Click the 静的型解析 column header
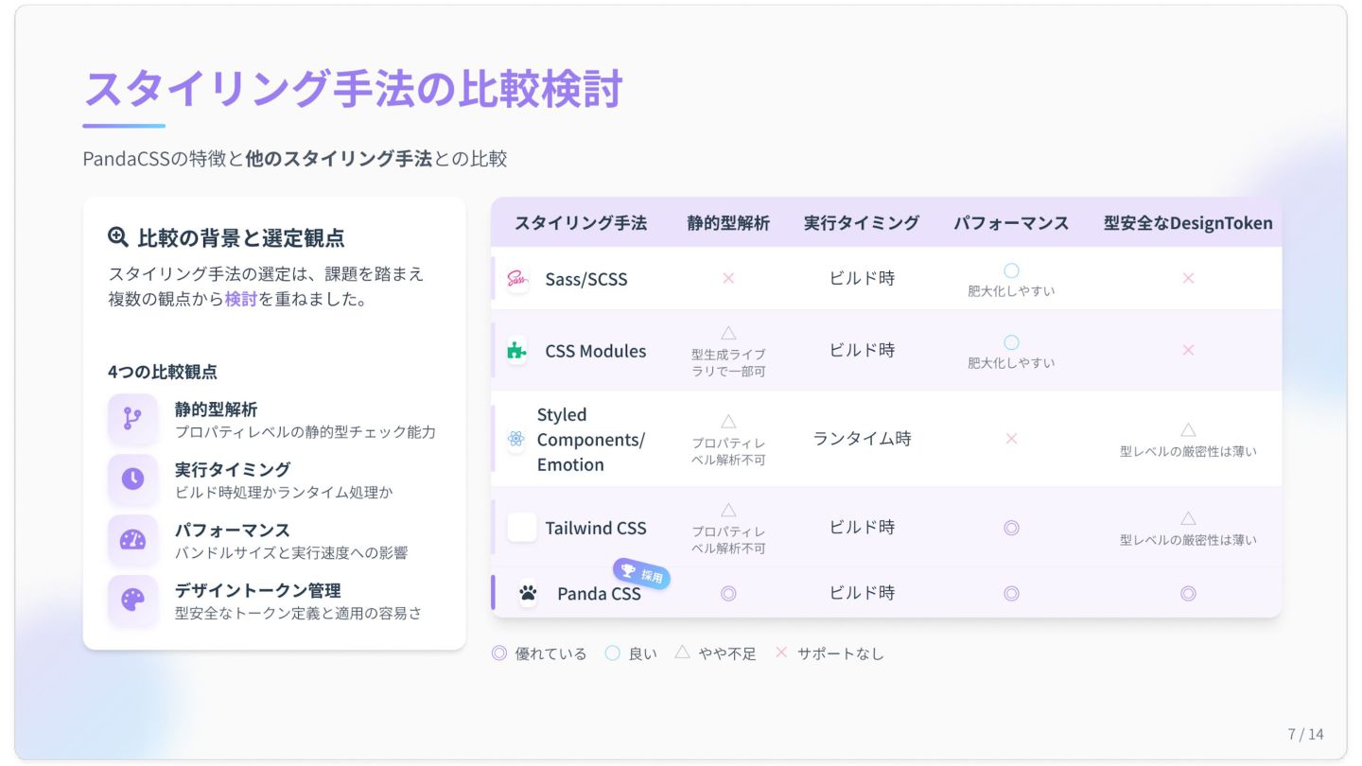Viewport: 1362px width, 766px height. tap(728, 223)
